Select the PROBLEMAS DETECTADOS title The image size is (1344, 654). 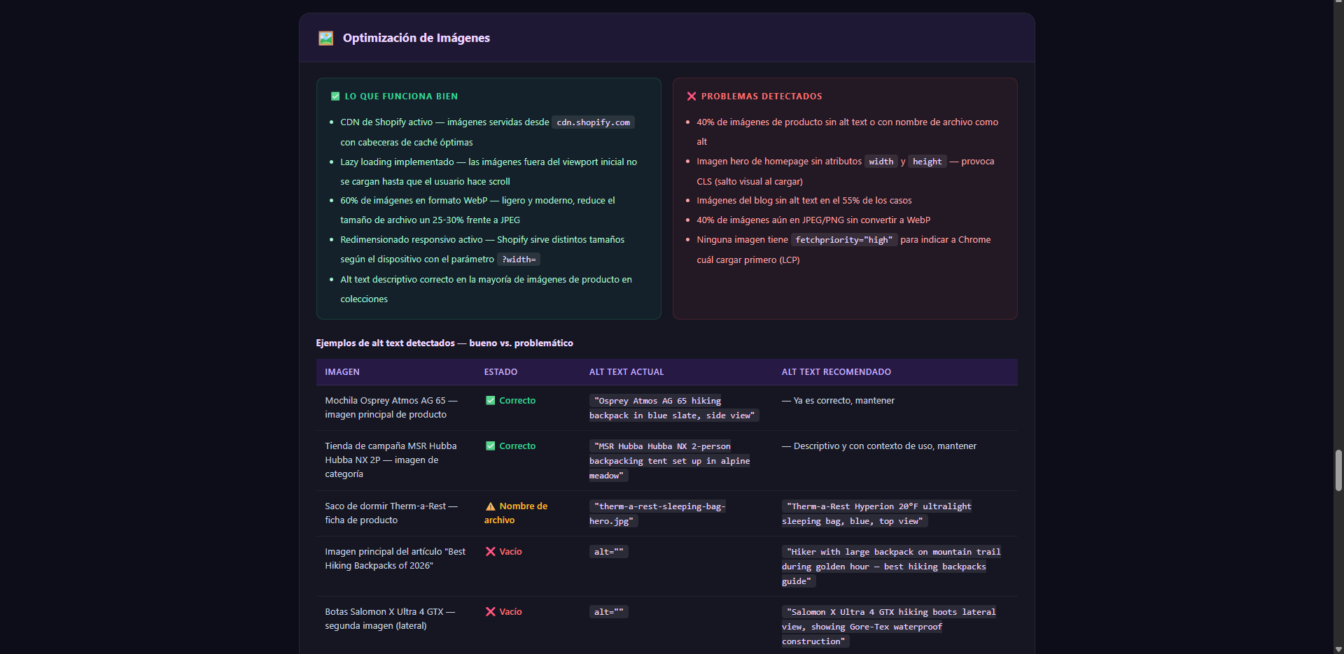click(762, 97)
